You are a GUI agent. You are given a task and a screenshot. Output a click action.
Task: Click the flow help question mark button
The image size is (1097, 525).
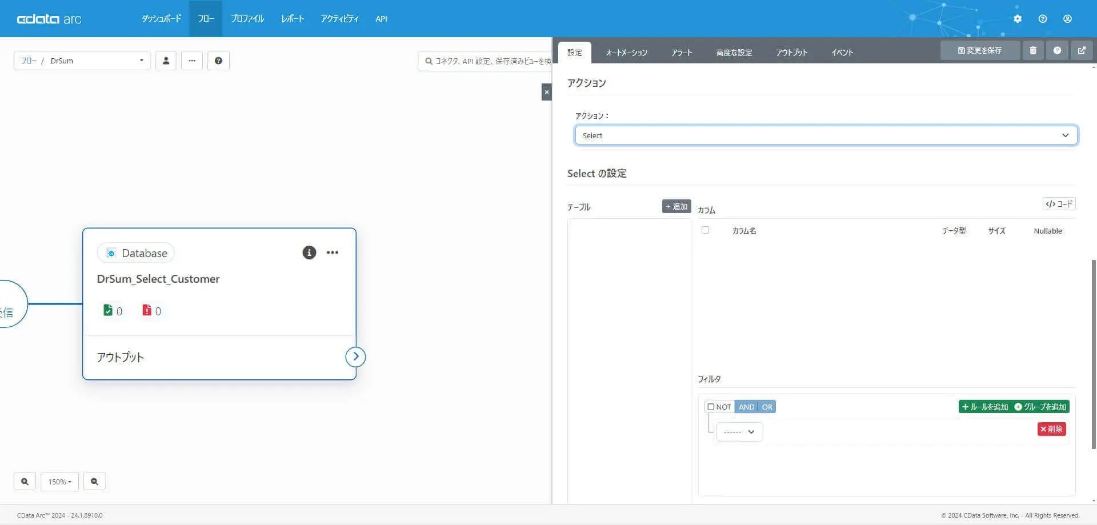[218, 61]
